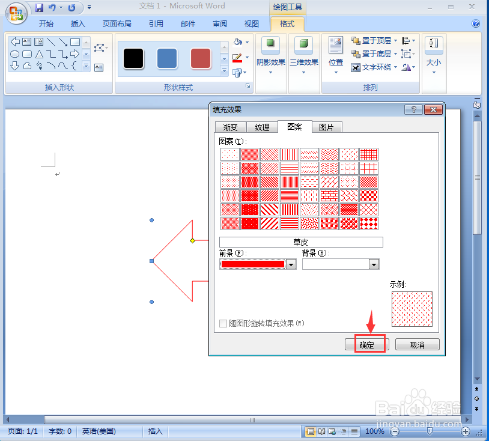Choose the oval shape in the gallery
This screenshot has height=441, width=489.
coord(14,54)
